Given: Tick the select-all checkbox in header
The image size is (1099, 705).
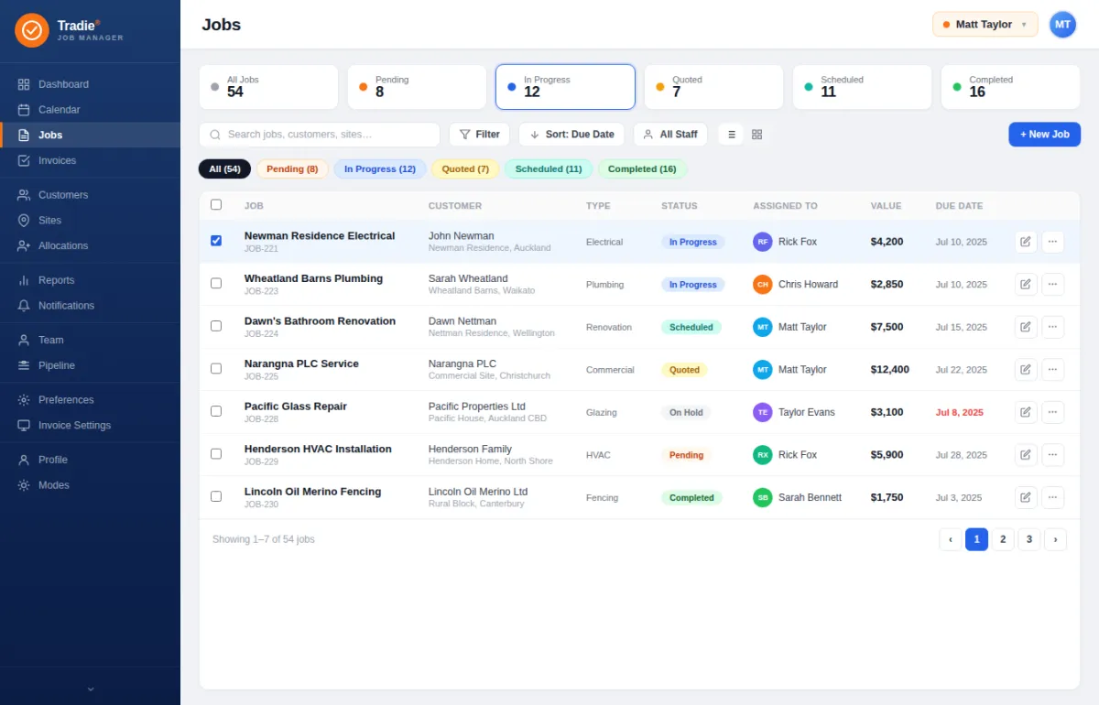Looking at the screenshot, I should coord(216,205).
